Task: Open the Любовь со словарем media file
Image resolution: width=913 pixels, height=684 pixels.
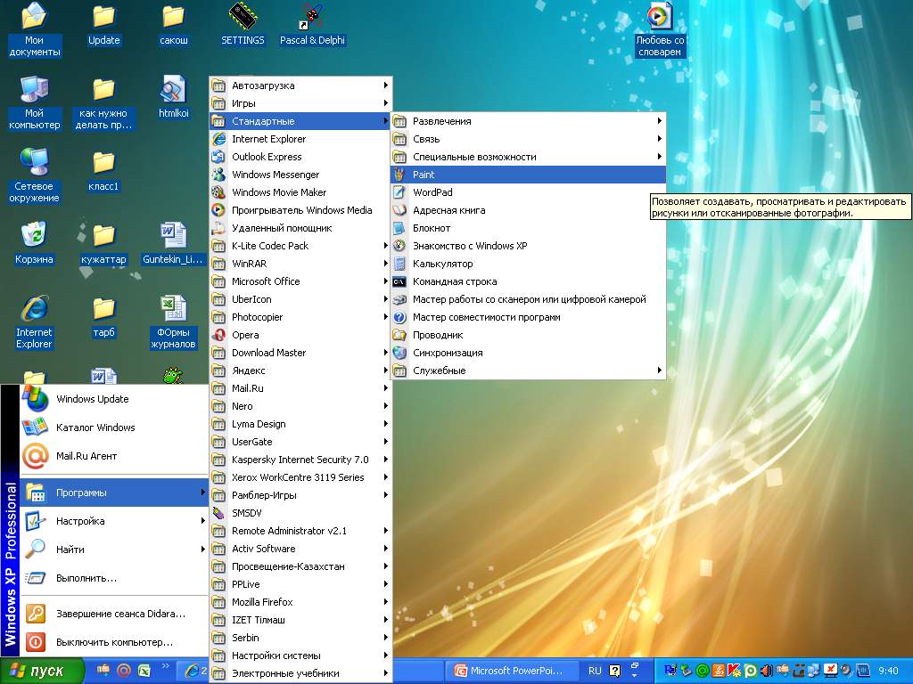Action: coord(660,18)
